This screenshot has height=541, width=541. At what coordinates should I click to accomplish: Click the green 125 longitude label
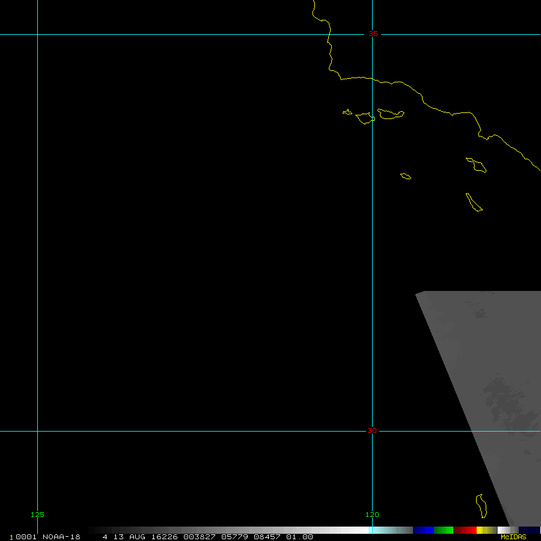[x=37, y=515]
